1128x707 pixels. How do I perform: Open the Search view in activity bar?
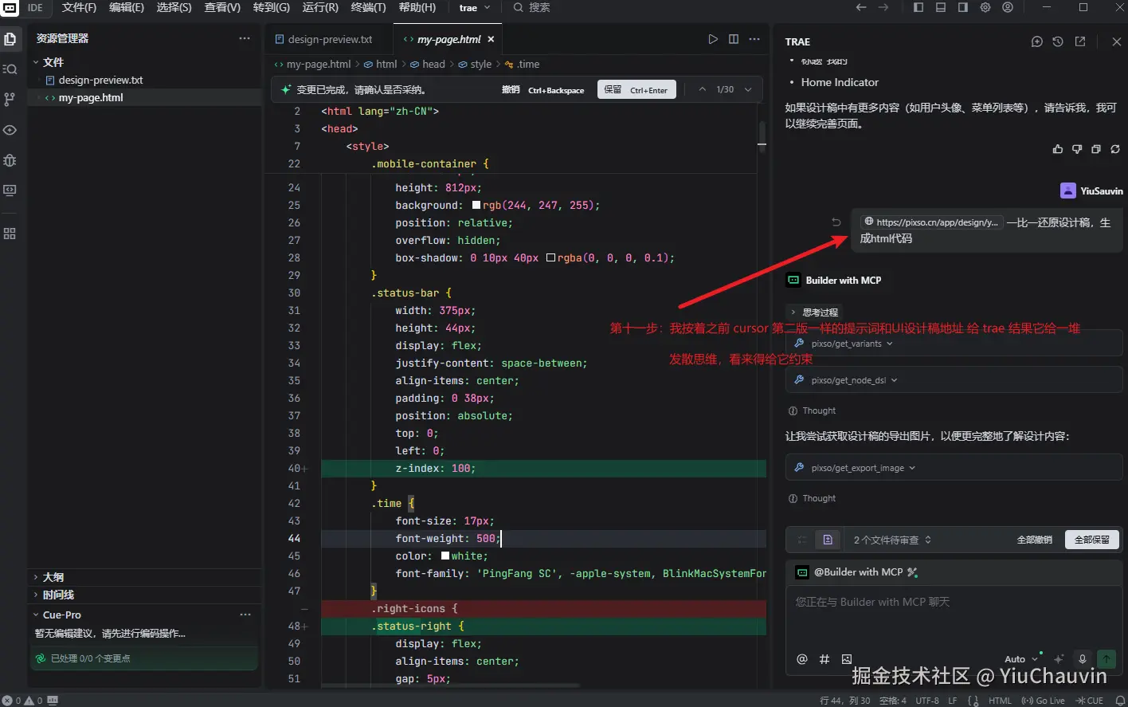10,69
